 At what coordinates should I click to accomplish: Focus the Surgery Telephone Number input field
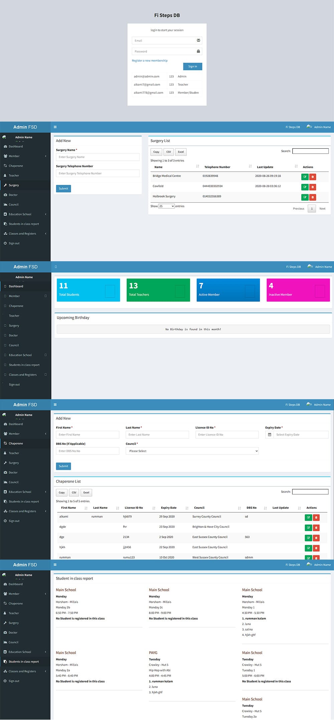(98, 173)
